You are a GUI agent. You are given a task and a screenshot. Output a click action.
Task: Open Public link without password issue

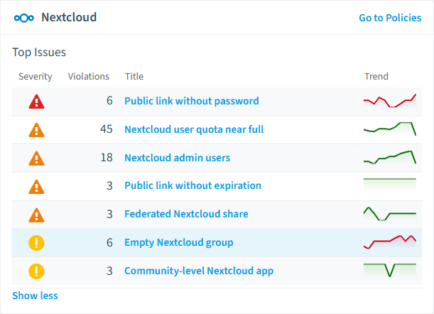[x=192, y=101]
